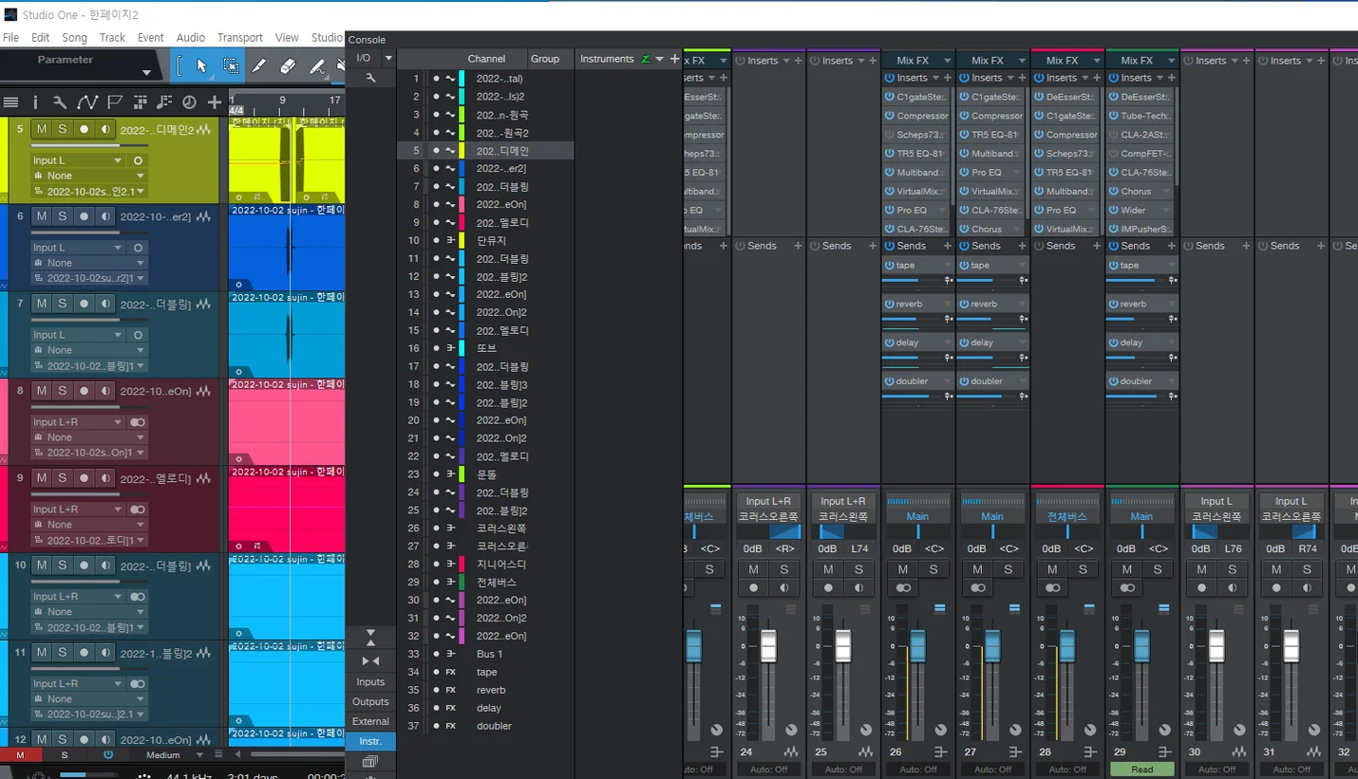Viewport: 1358px width, 779px height.
Task: Open Input L+R dropdown on track 8
Action: pyautogui.click(x=118, y=422)
